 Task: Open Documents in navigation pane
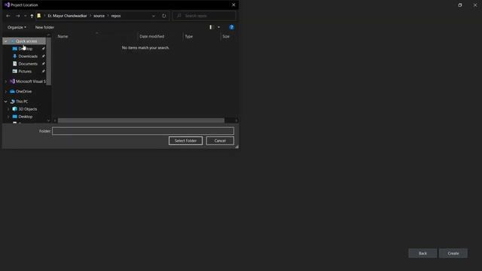coord(28,64)
